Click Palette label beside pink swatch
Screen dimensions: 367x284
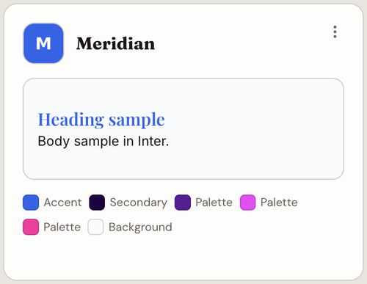[62, 227]
